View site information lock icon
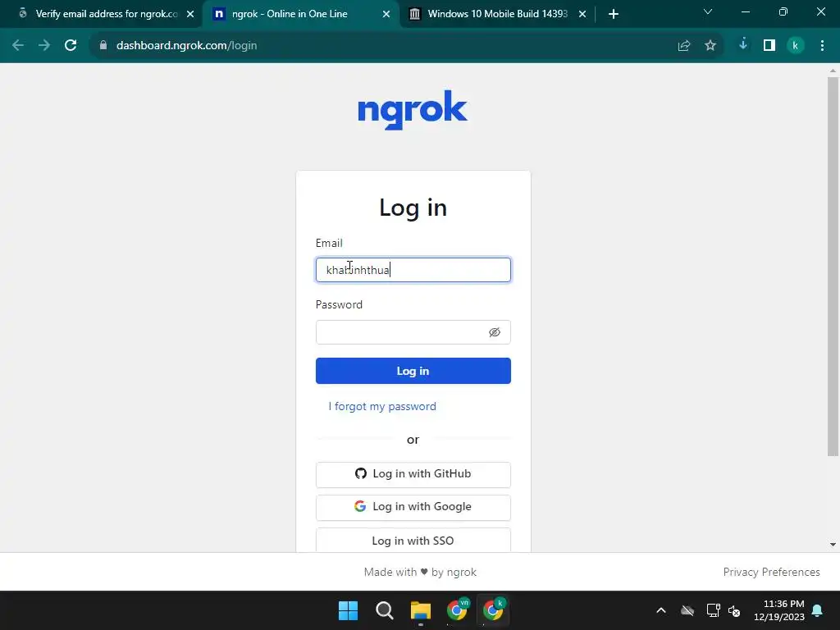 [x=103, y=46]
